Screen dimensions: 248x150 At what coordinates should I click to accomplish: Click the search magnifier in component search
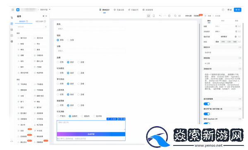[x=46, y=27]
